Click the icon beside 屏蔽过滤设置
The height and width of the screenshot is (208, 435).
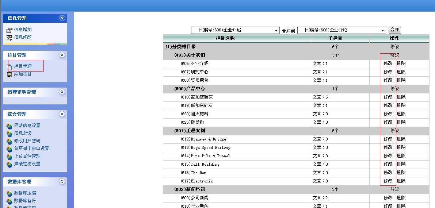pyautogui.click(x=9, y=164)
